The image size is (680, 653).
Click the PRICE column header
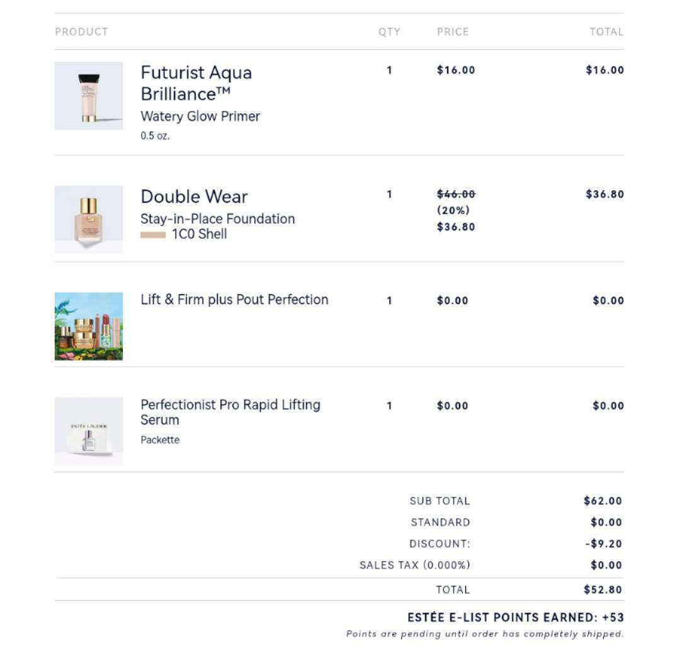tap(453, 31)
